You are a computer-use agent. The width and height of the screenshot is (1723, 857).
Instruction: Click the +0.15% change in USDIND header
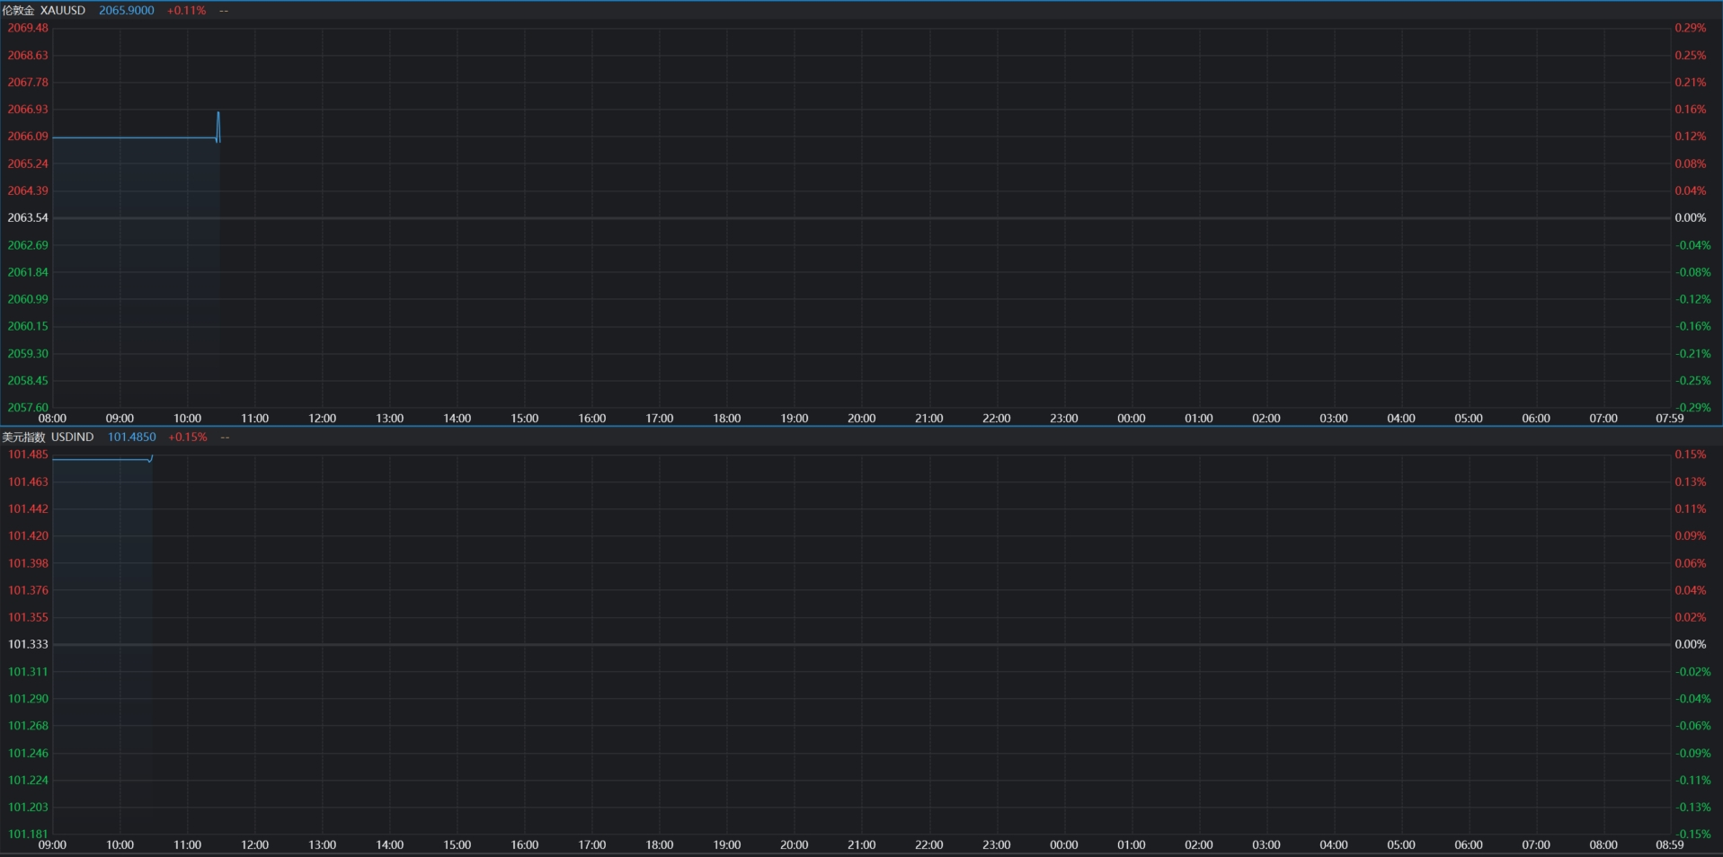pos(187,437)
